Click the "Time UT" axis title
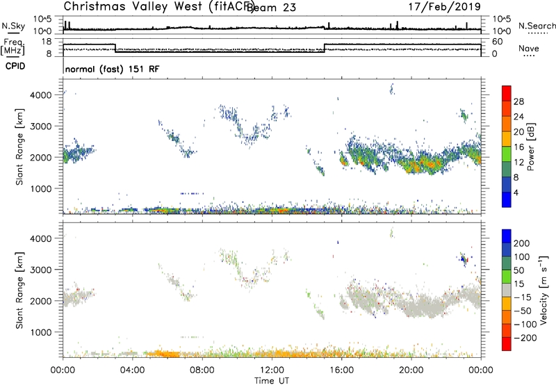The height and width of the screenshot is (385, 556). coord(272,381)
